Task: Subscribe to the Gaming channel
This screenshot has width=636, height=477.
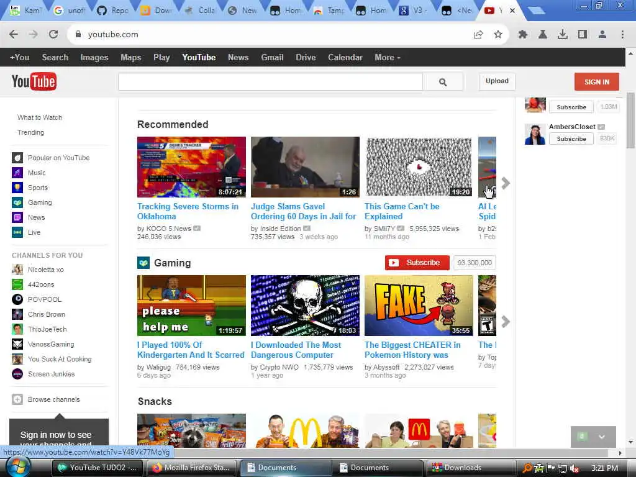Action: click(417, 263)
